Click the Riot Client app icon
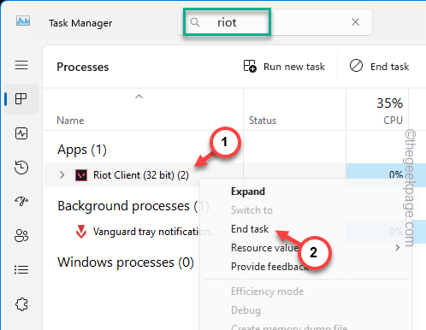Image resolution: width=426 pixels, height=330 pixels. (x=81, y=175)
